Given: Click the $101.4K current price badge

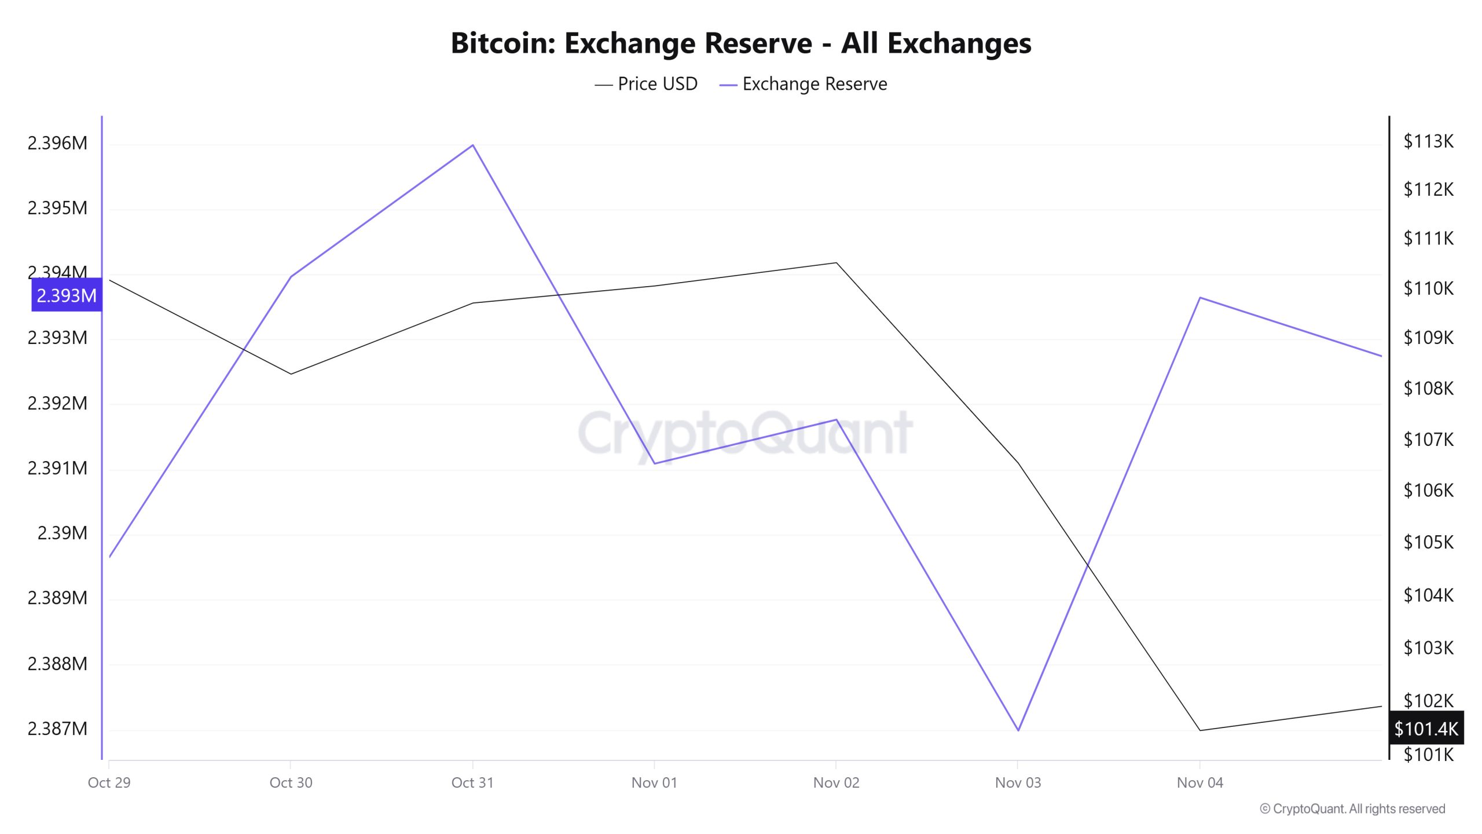Looking at the screenshot, I should [1426, 728].
